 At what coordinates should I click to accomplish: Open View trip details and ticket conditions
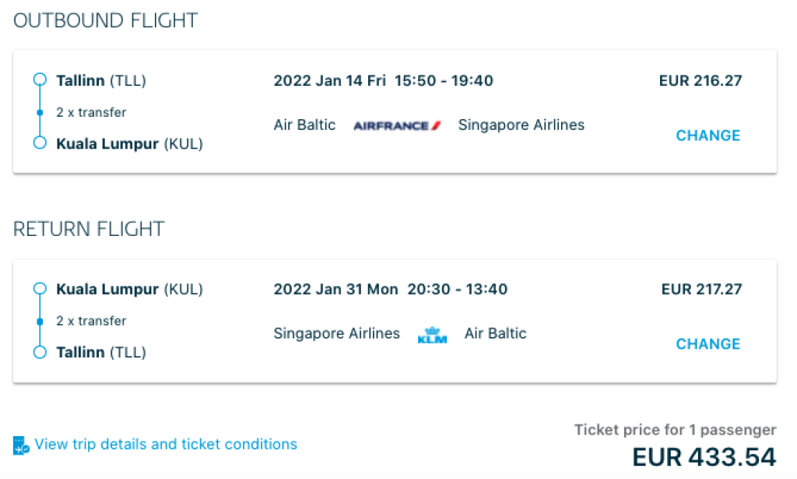coord(166,445)
